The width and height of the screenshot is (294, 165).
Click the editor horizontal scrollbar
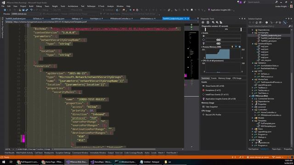click(104, 149)
